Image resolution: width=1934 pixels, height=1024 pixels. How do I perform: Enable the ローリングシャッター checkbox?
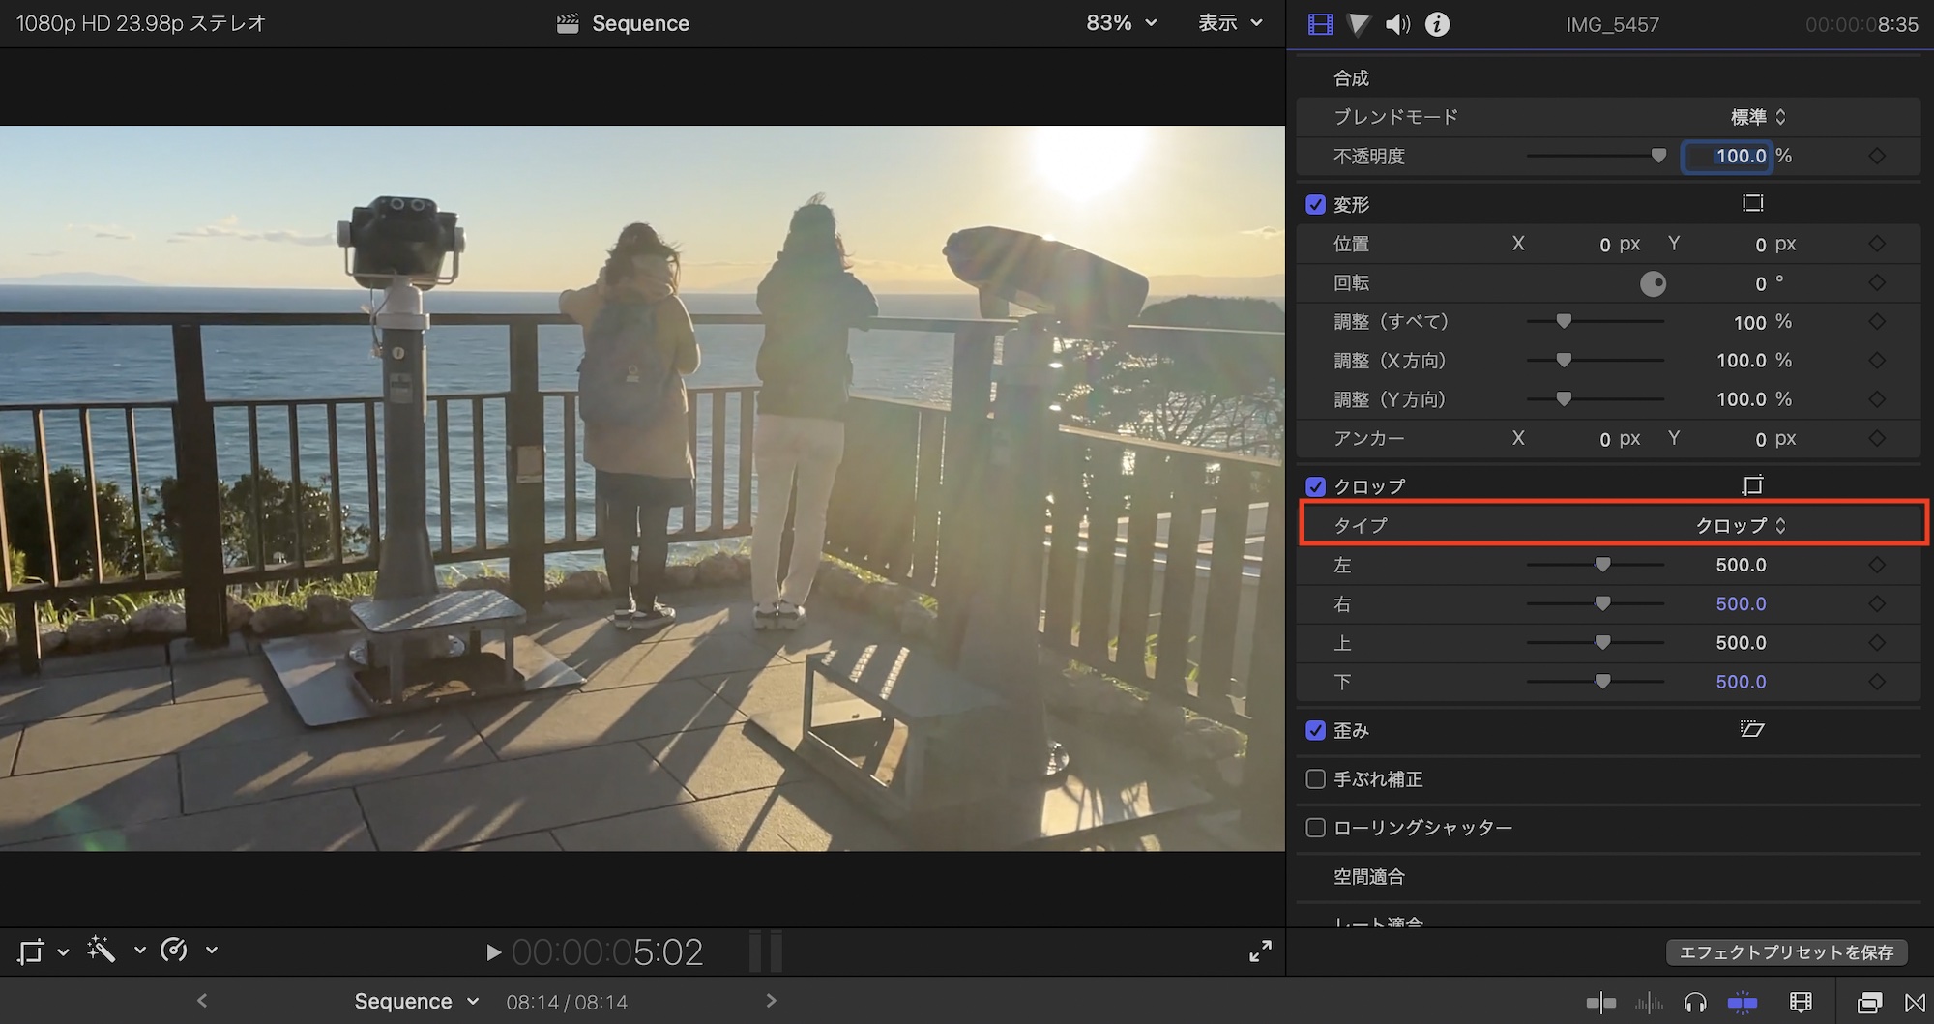click(x=1315, y=828)
